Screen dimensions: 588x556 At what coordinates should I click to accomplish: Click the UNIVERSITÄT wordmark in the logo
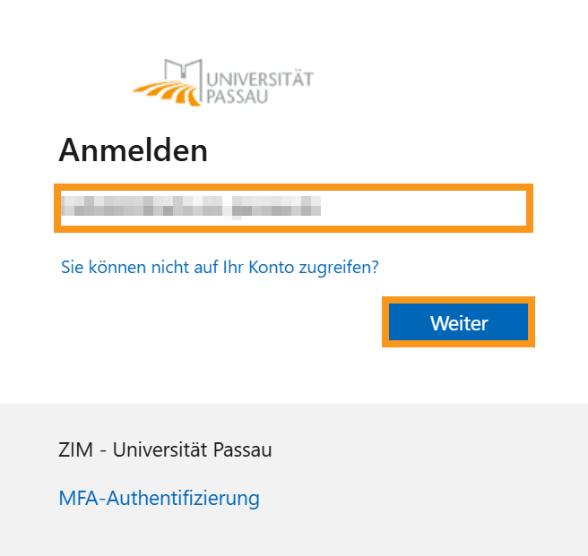pos(260,79)
